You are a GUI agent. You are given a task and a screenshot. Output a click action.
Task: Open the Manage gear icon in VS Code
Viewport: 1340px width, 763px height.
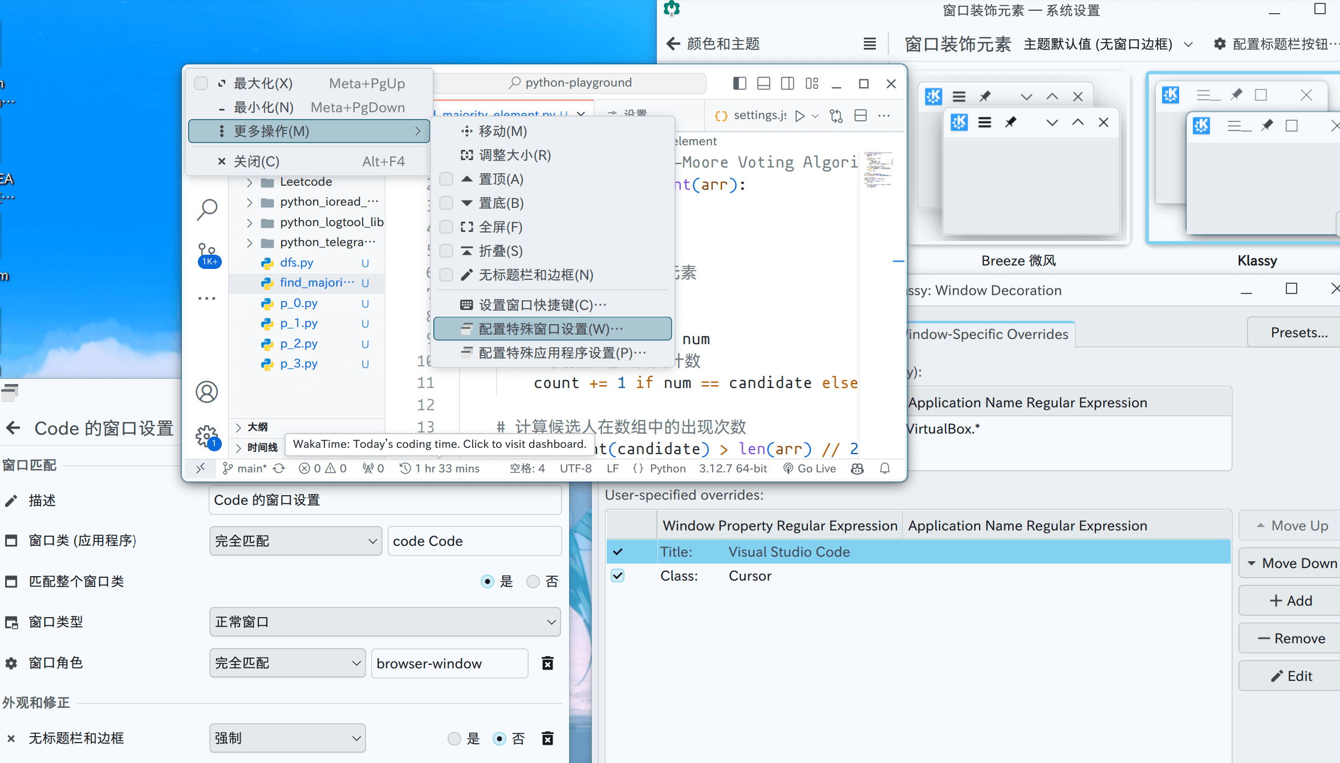click(207, 437)
